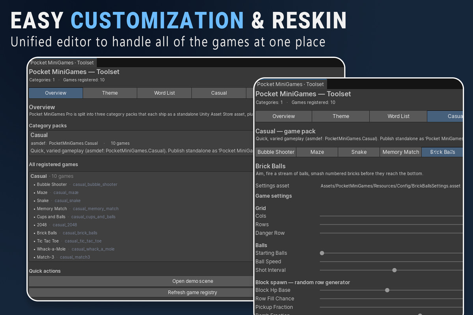The width and height of the screenshot is (473, 315).
Task: Click the Rows slider track
Action: click(x=391, y=224)
